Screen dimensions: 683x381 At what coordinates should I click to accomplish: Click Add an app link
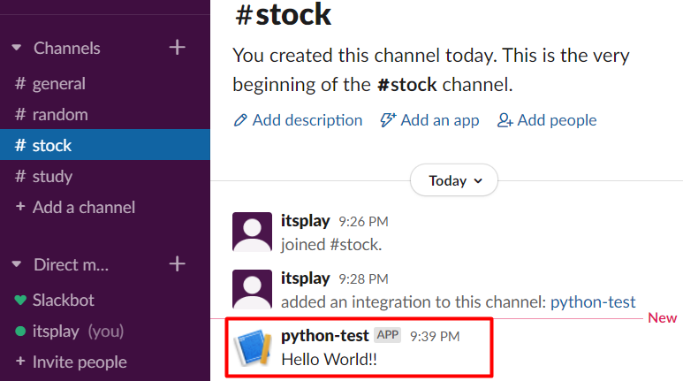pyautogui.click(x=439, y=120)
